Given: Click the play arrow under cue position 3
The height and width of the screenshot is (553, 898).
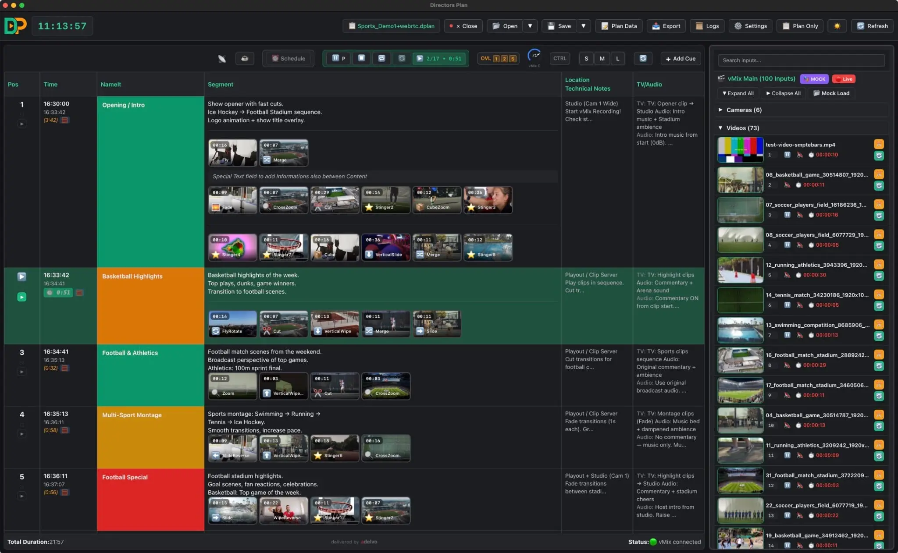Looking at the screenshot, I should point(21,372).
